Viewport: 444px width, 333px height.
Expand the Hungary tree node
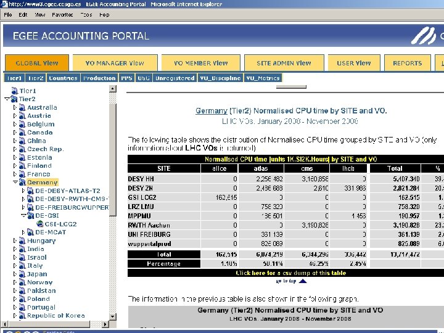(x=15, y=240)
